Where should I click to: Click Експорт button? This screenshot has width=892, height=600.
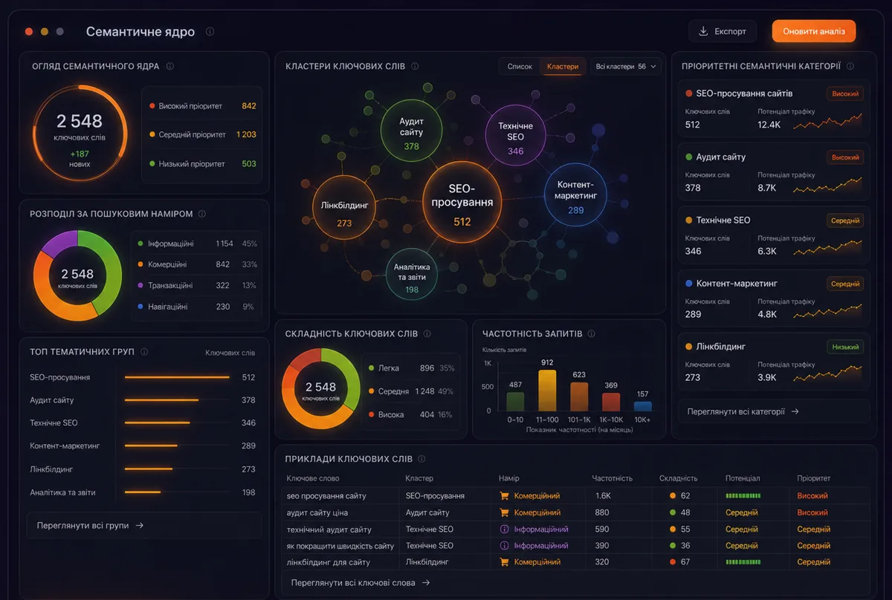pyautogui.click(x=723, y=31)
